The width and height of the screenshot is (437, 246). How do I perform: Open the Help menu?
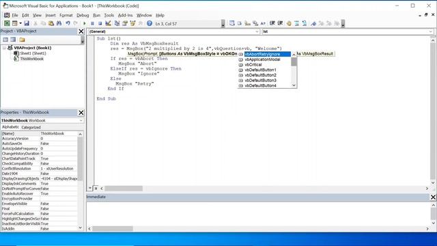point(160,15)
